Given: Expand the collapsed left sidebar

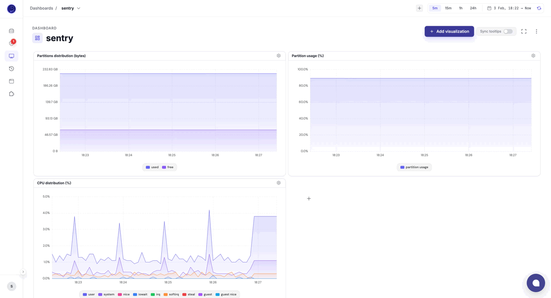Looking at the screenshot, I should click(23, 272).
